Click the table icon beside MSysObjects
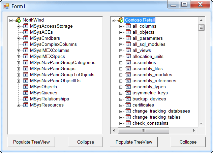This screenshot has height=153, width=213. pos(26,86)
